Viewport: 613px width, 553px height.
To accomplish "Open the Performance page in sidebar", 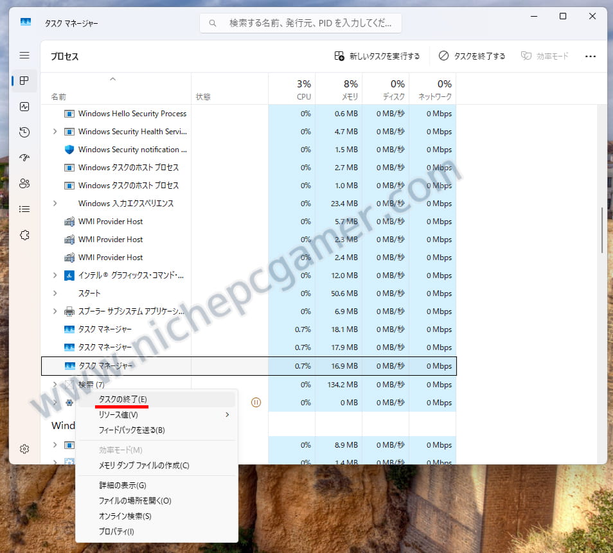I will click(x=24, y=107).
